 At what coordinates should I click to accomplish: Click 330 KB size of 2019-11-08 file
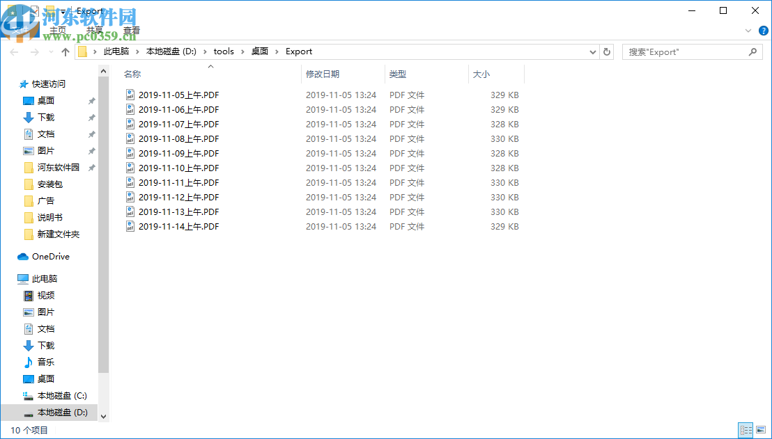[504, 138]
